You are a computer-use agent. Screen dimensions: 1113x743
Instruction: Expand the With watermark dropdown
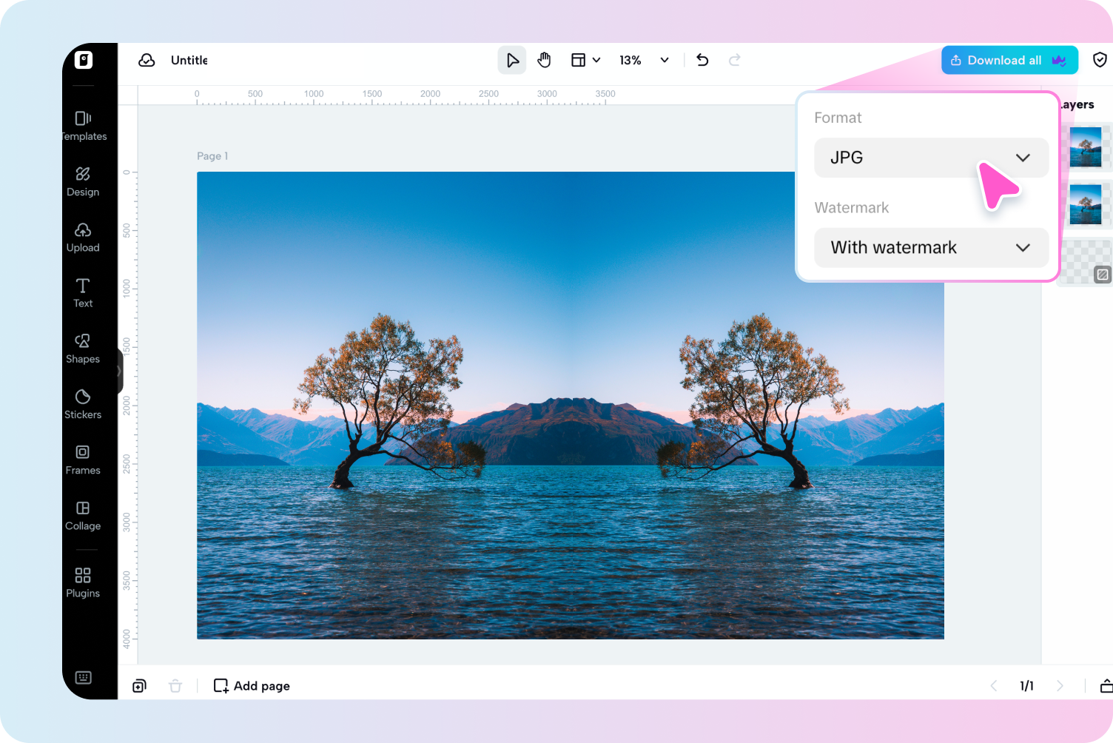931,247
